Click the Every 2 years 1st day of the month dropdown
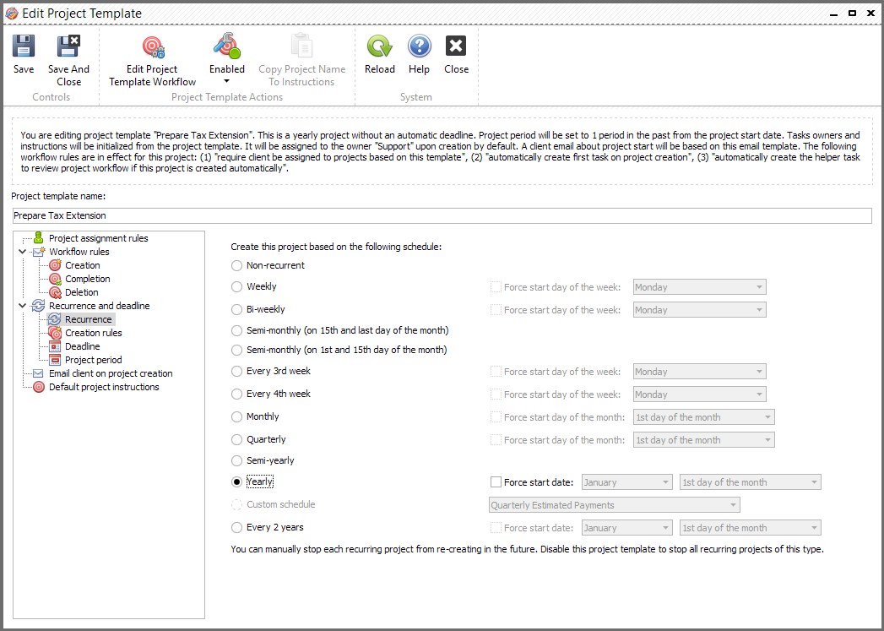The width and height of the screenshot is (884, 631). click(751, 528)
